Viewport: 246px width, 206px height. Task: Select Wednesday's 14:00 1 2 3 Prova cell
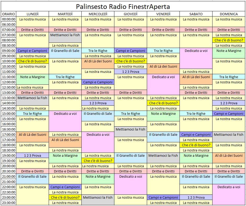click(x=98, y=103)
